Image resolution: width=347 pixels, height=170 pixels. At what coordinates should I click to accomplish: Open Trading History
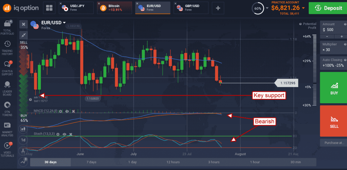(7, 48)
